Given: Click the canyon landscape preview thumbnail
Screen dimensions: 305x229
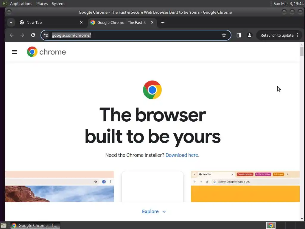Looking at the screenshot, I should click(60, 186).
